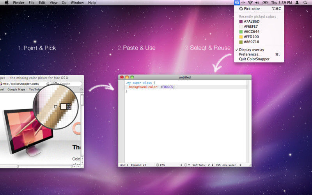Click the volume speaker icon
Screen dimensions: 312x195
point(257,3)
